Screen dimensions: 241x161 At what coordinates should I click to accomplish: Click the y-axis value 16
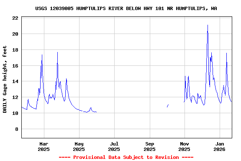click(x=15, y=66)
